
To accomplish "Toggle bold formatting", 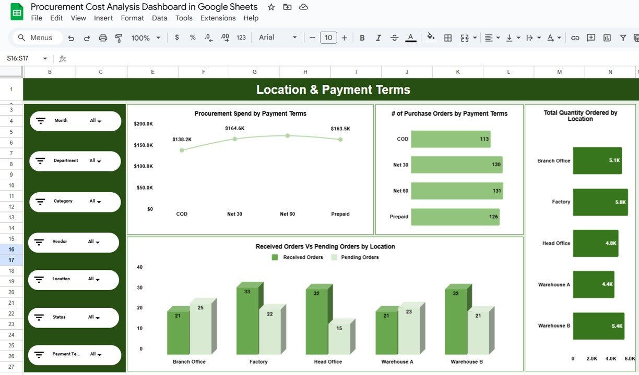I will (x=362, y=37).
